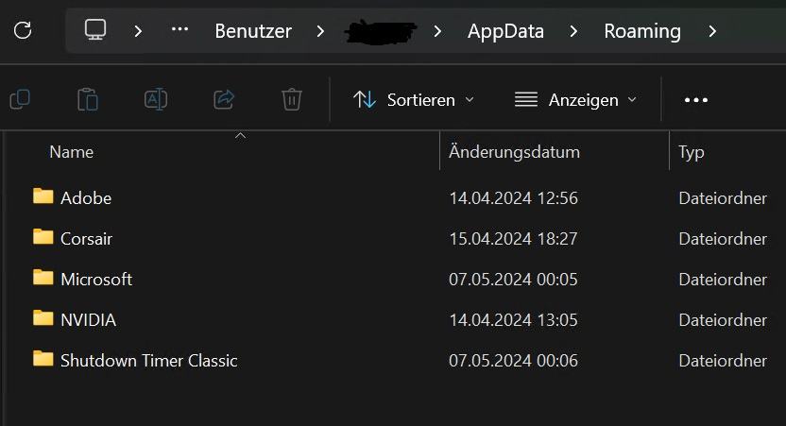
Task: Go to AppData in breadcrumb path
Action: pyautogui.click(x=505, y=30)
